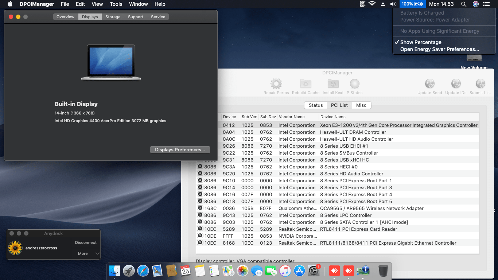Click the Wi-Fi status icon
This screenshot has width=498, height=280.
372,4
